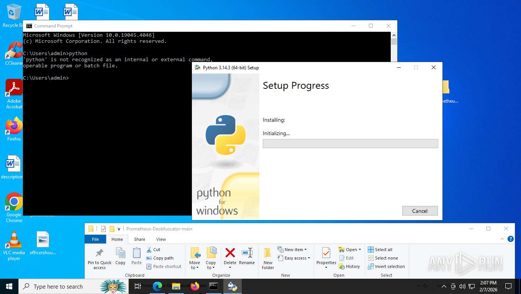The width and height of the screenshot is (521, 294).
Task: Open the Explorer Help question mark icon
Action: click(510, 239)
